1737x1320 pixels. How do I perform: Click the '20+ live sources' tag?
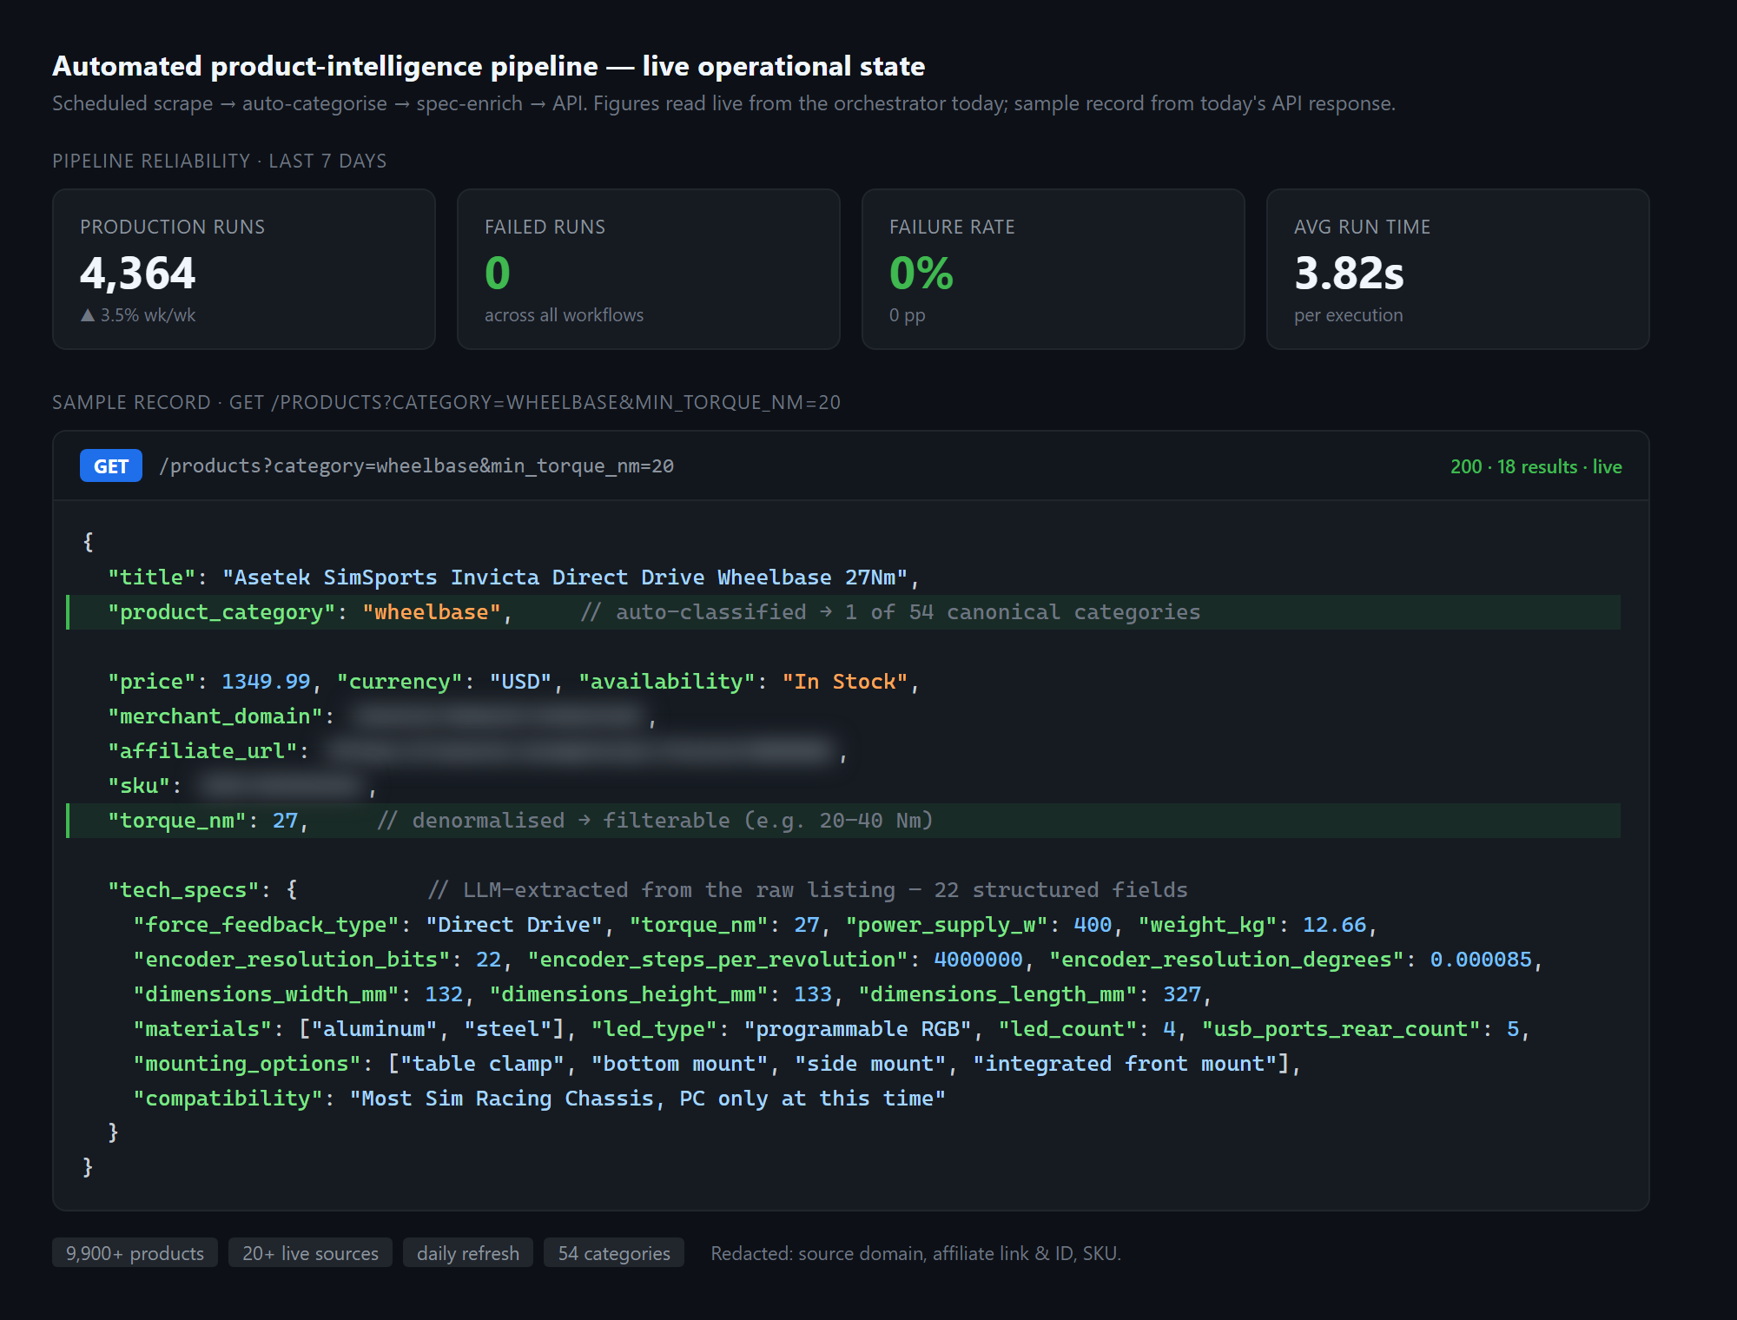[310, 1253]
